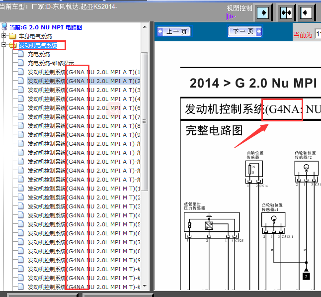
Task: Click the 歧管绝对压力传感器 component box
Action: coord(212,222)
